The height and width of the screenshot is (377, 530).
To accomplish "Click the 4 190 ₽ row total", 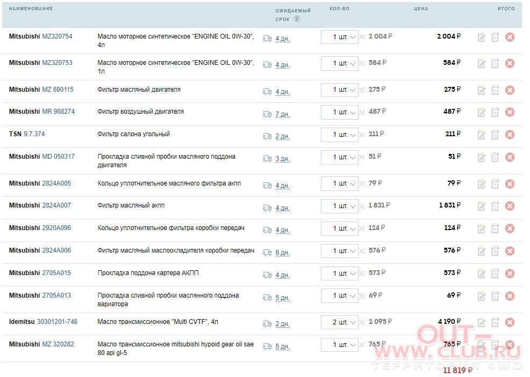I will [449, 321].
